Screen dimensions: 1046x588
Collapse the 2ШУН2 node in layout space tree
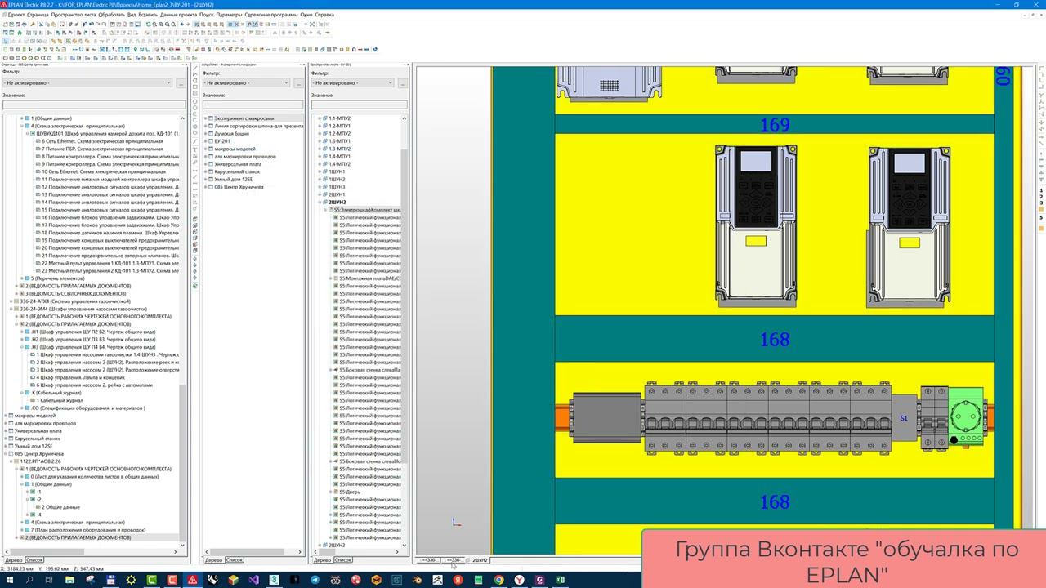(320, 202)
